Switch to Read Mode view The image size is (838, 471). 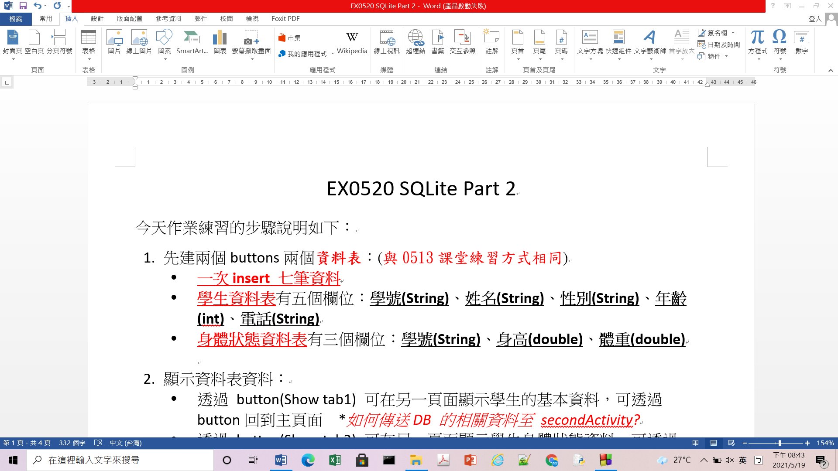click(695, 443)
